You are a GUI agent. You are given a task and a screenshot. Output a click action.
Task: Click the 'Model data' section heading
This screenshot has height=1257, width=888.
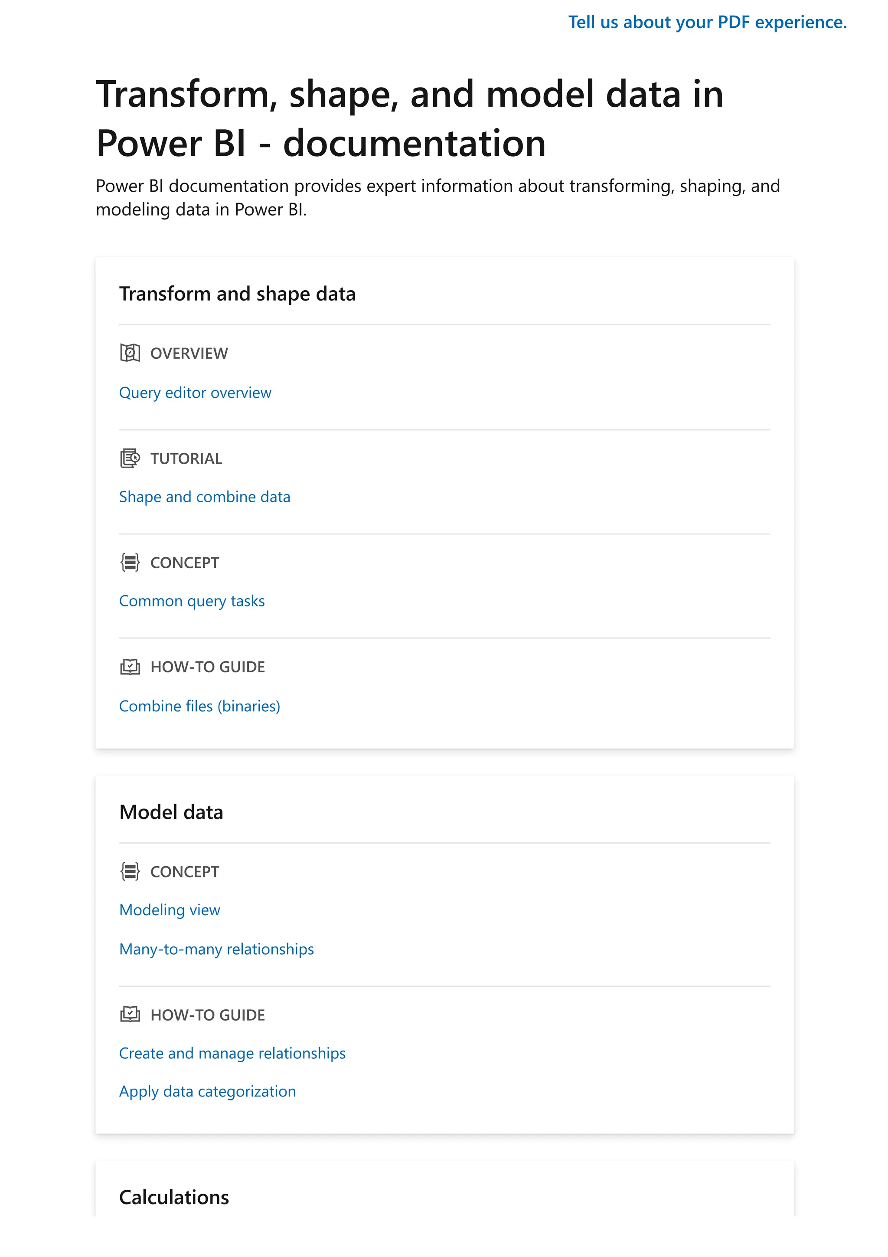coord(171,812)
